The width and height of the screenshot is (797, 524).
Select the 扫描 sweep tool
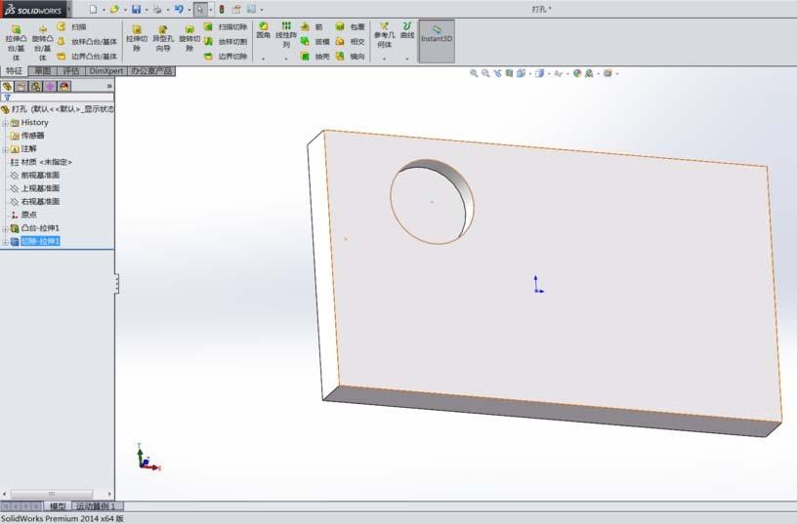[71, 26]
